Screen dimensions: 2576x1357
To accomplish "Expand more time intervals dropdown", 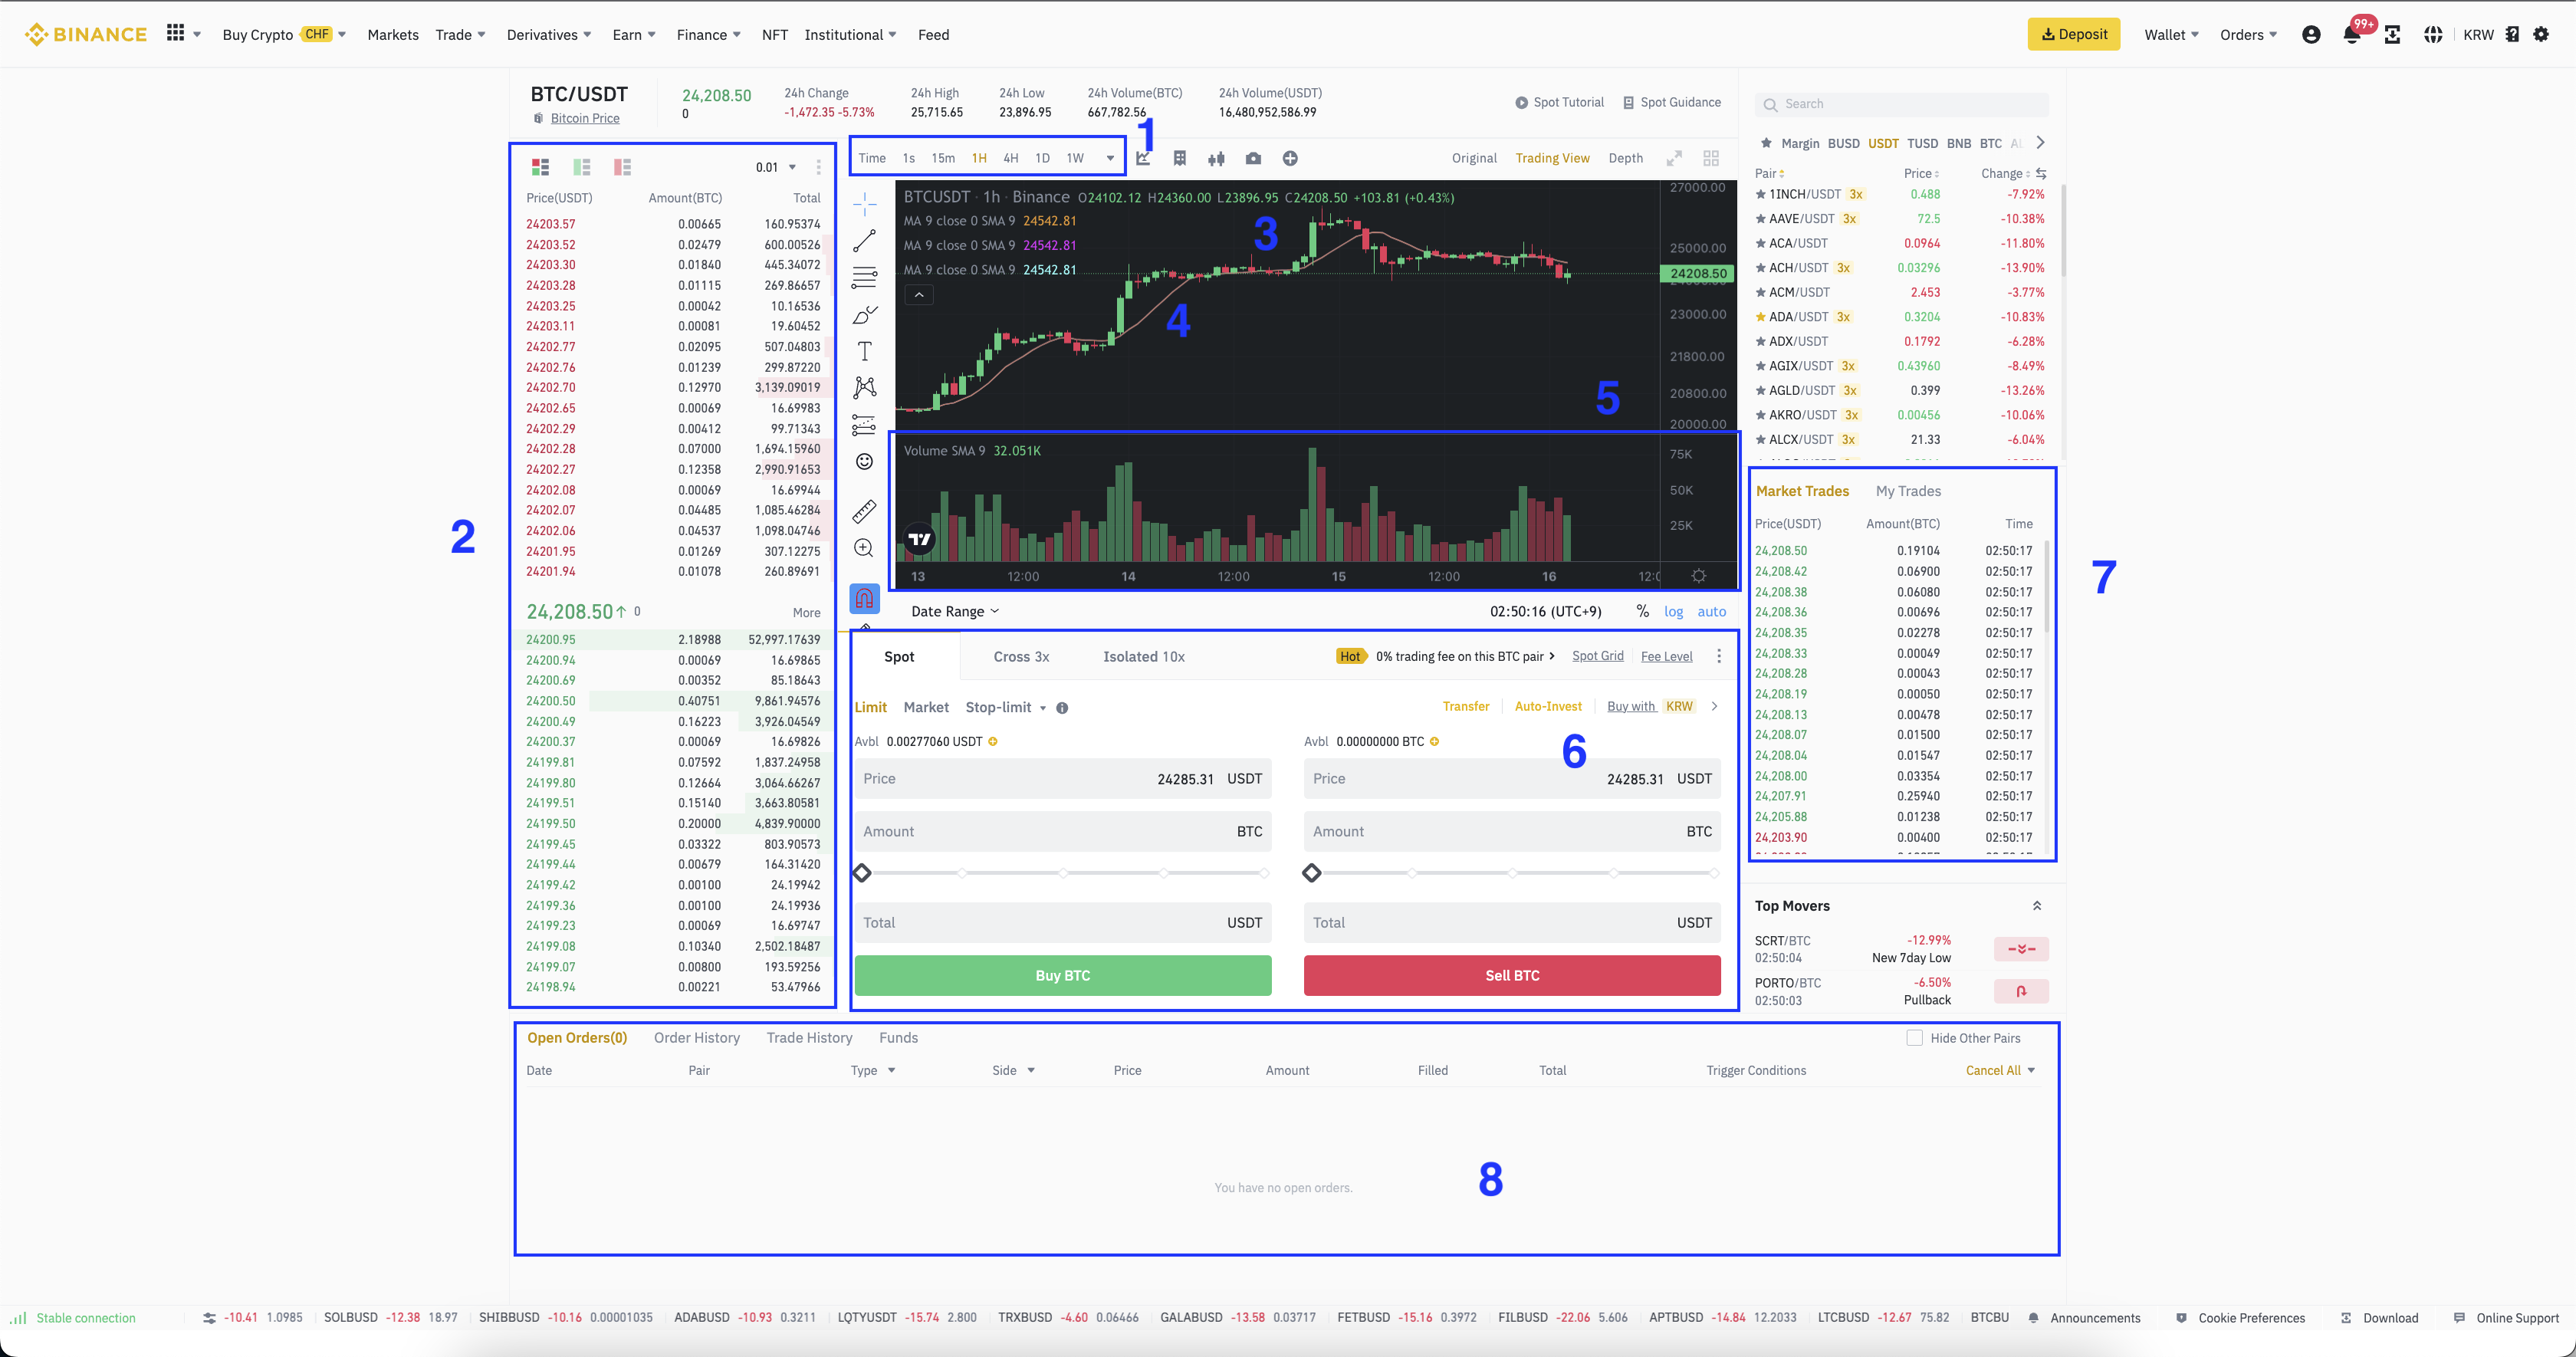I will tap(1109, 158).
